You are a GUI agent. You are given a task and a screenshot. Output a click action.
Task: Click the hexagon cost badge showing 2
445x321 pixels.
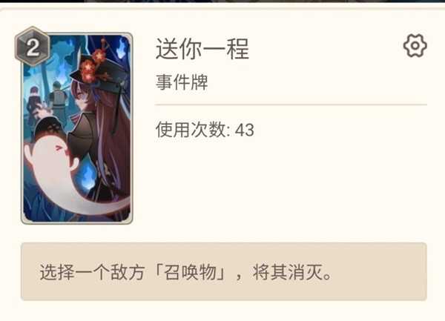pos(33,47)
